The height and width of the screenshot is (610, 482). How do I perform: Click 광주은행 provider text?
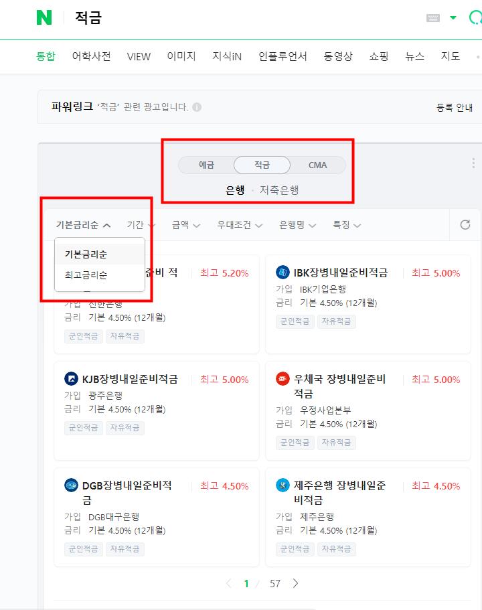105,396
